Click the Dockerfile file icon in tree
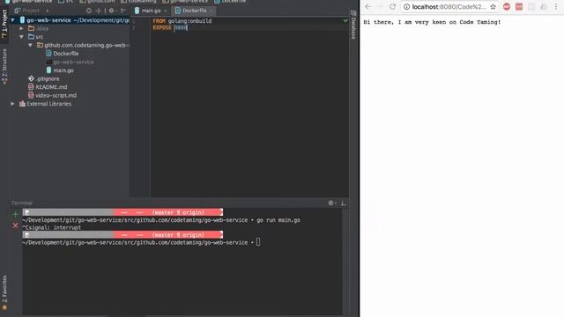Screen dimensions: 564x317 coord(48,54)
